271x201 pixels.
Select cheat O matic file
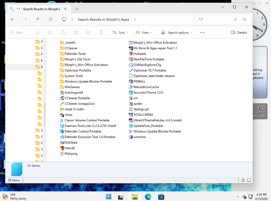tap(72, 109)
